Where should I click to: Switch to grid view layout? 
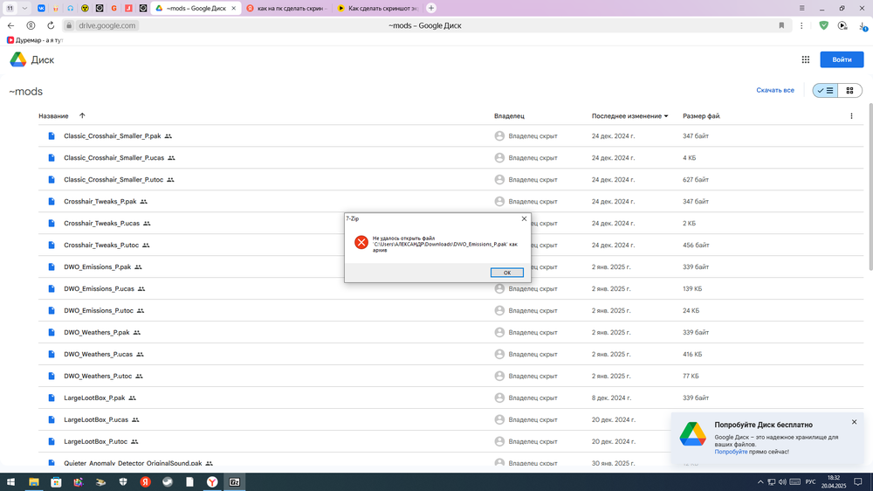click(x=849, y=90)
